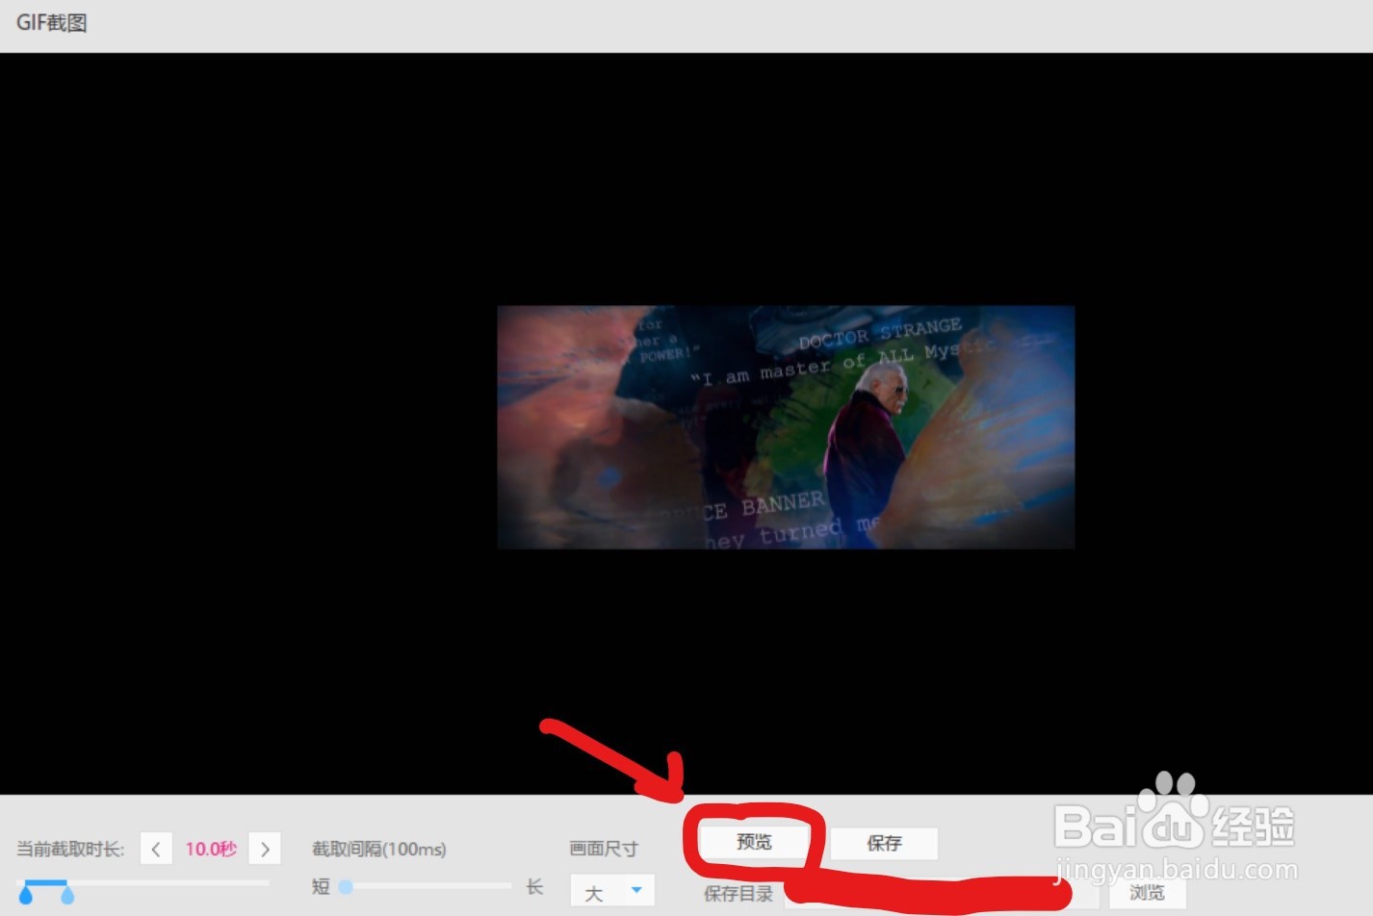Click the capture interval slider knob
The height and width of the screenshot is (916, 1373).
click(346, 886)
